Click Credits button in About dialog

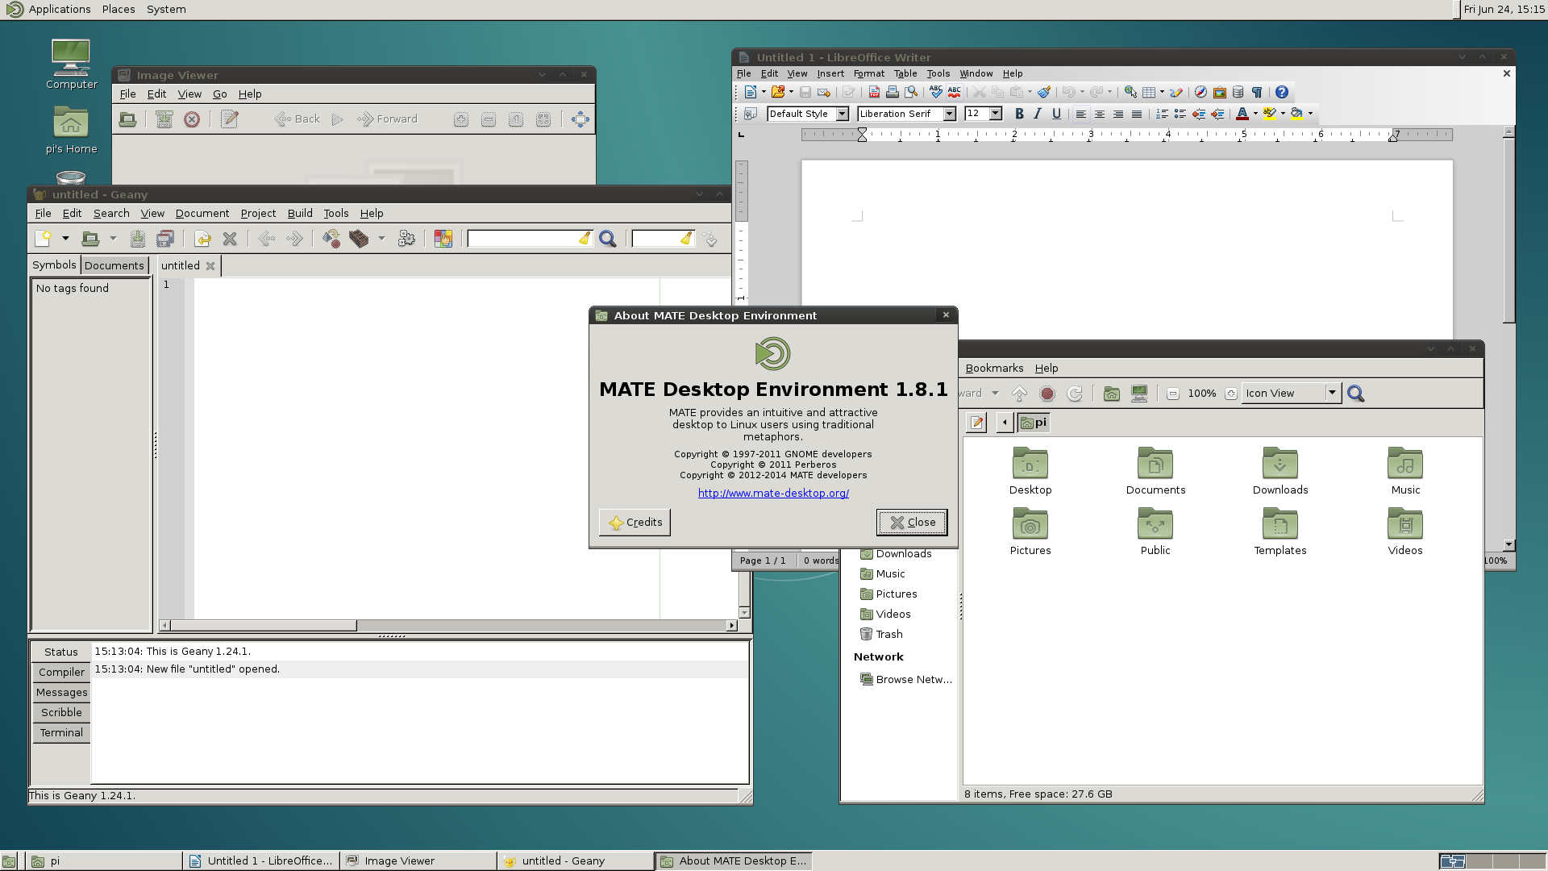pyautogui.click(x=635, y=523)
